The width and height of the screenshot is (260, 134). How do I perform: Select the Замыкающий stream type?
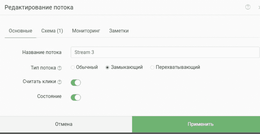point(108,68)
